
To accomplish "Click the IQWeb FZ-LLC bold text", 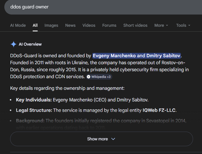I will coord(159,110).
